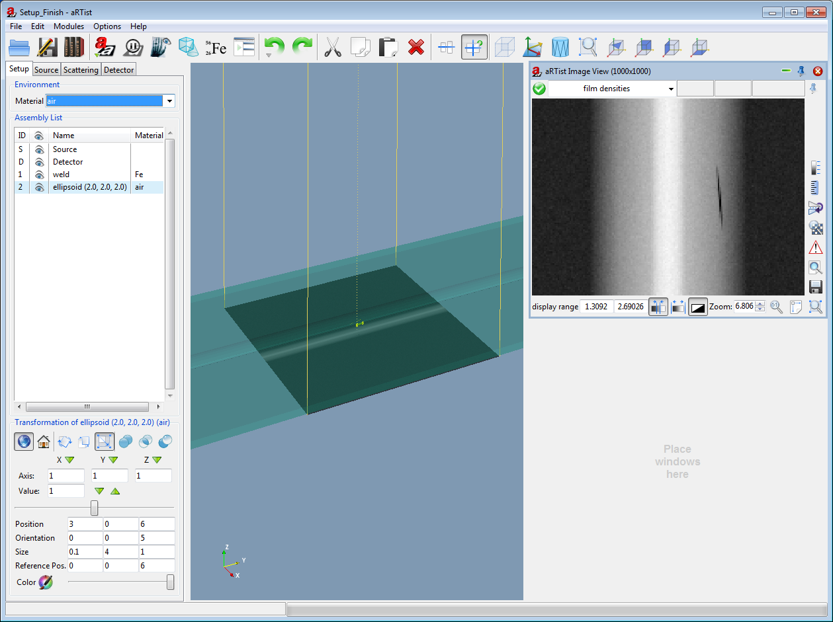833x622 pixels.
Task: Delete object with the red X icon
Action: [416, 47]
